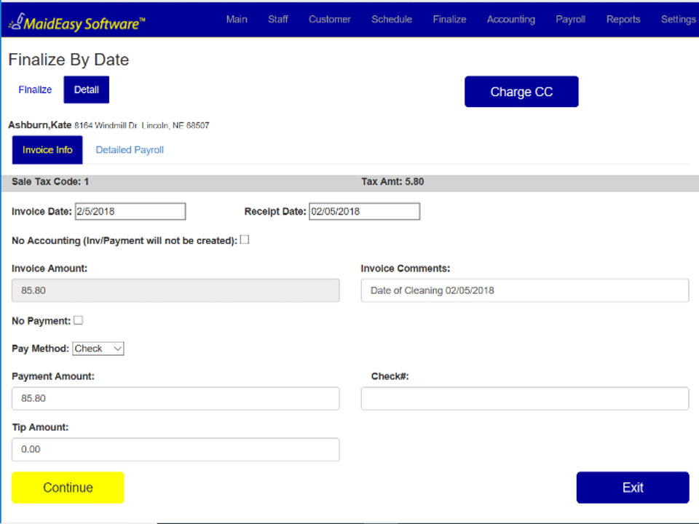Select the Detail tab

click(87, 90)
